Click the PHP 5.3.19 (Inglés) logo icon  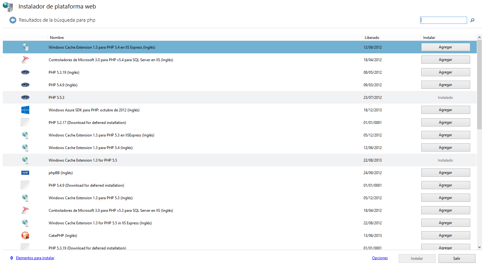click(25, 72)
